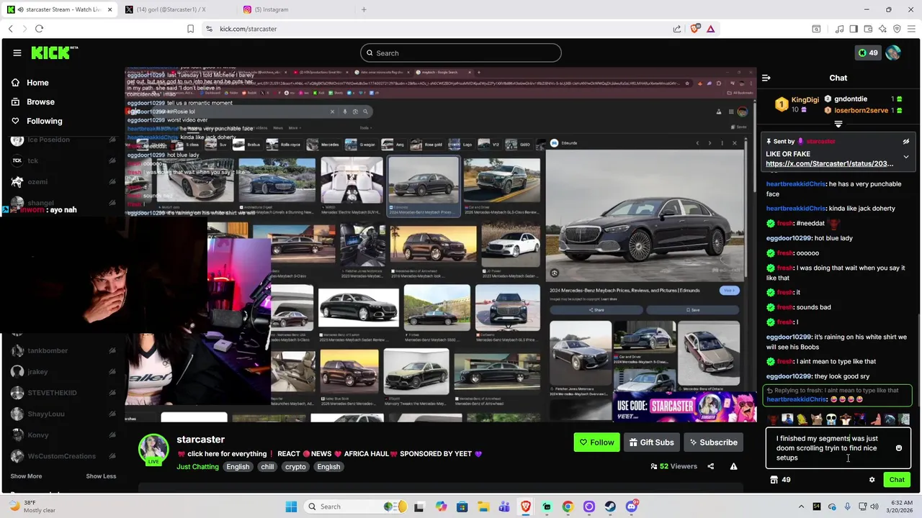Follow starcaster channel
Viewport: 922px width, 518px height.
click(x=596, y=442)
